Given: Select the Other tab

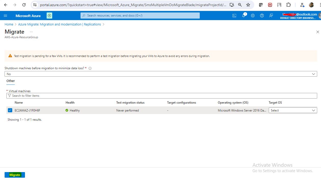Looking at the screenshot, I should tap(11, 81).
